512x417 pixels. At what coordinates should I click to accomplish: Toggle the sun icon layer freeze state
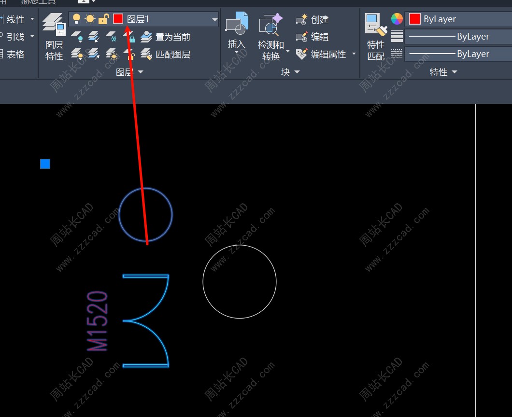point(90,19)
